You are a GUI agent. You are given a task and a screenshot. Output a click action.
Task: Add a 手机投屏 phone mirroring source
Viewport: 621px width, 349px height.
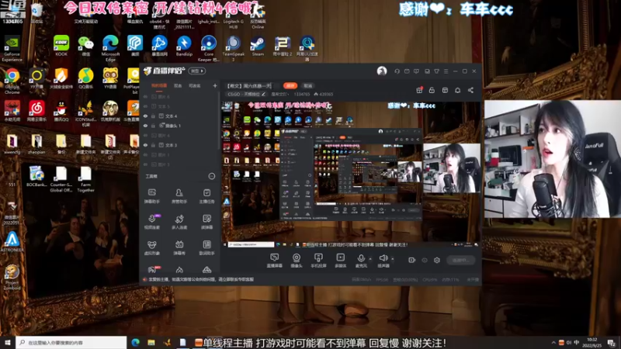[x=318, y=261]
